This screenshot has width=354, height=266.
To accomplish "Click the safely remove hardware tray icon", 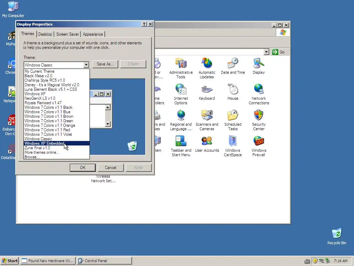I will pyautogui.click(x=327, y=261).
